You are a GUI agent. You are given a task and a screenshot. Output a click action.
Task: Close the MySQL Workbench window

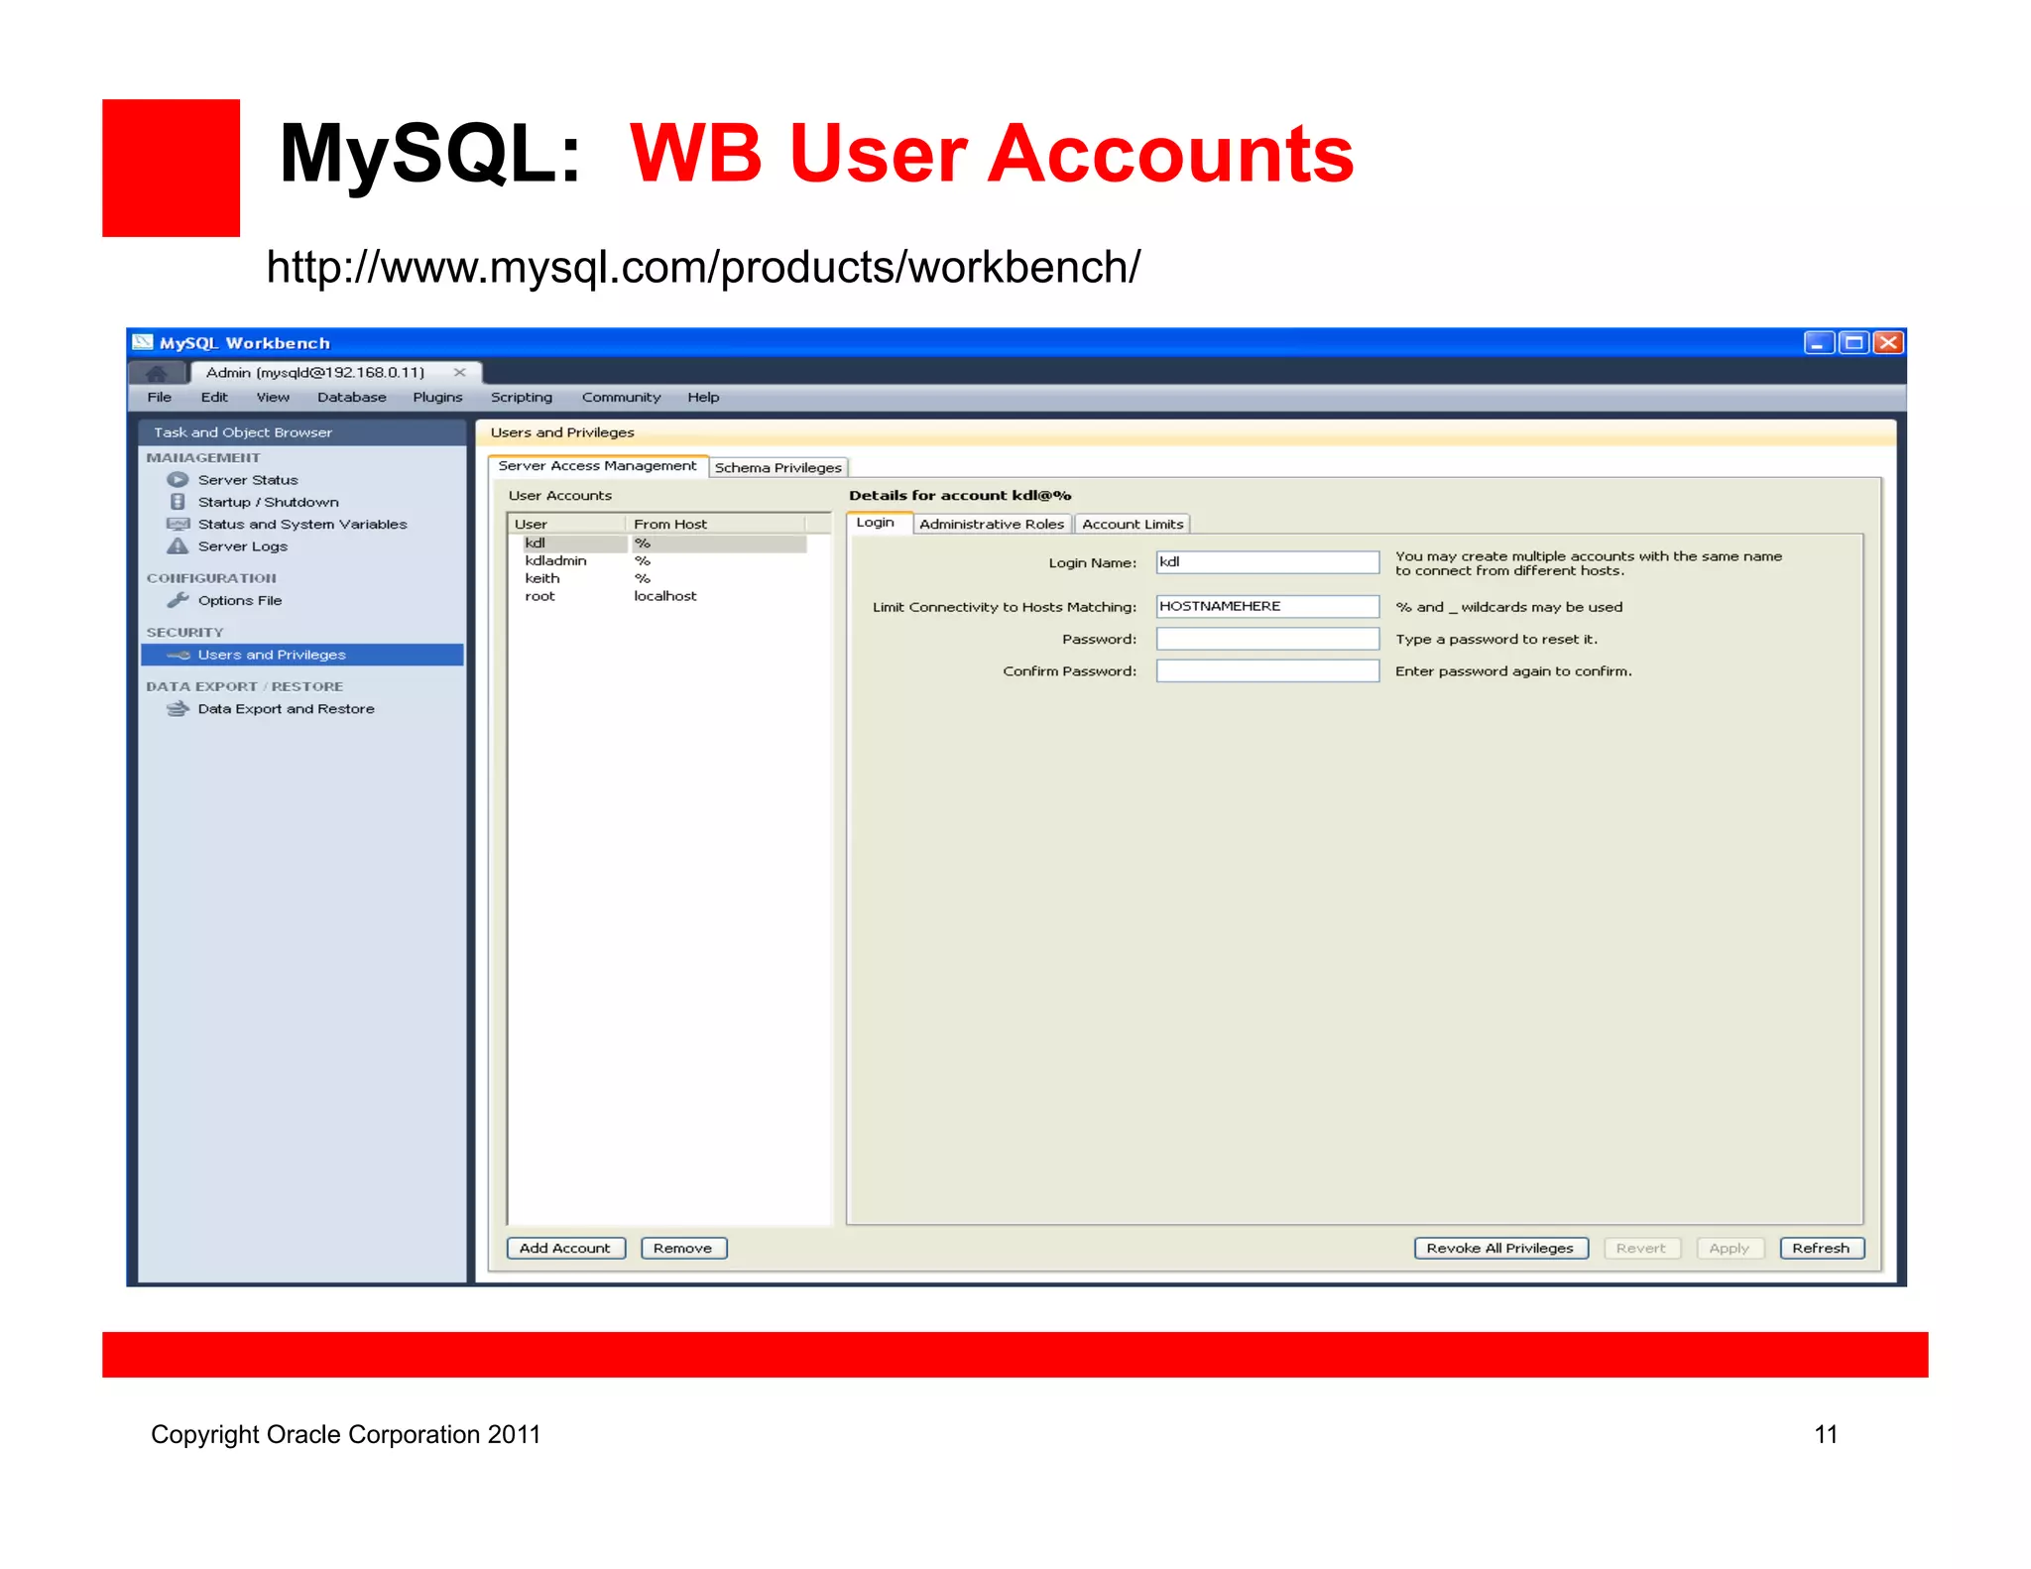(x=1888, y=343)
